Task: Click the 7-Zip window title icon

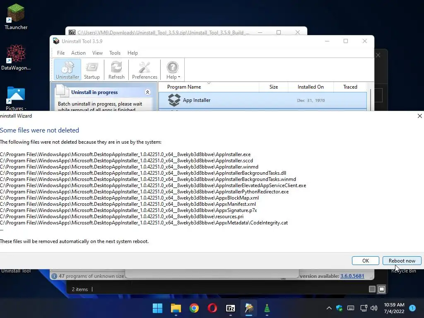Action: (72, 32)
